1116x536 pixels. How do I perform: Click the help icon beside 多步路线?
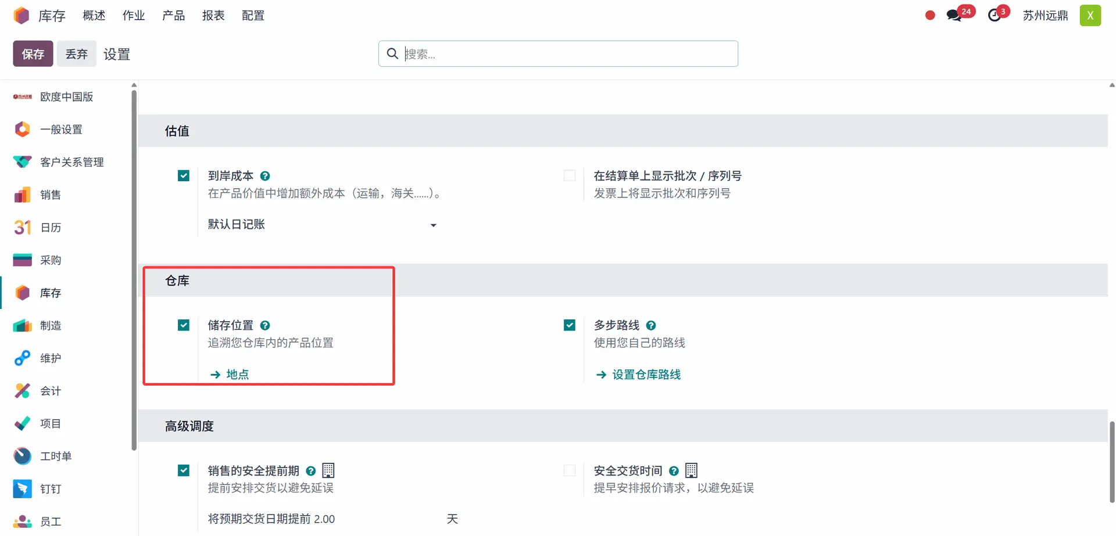(x=651, y=326)
